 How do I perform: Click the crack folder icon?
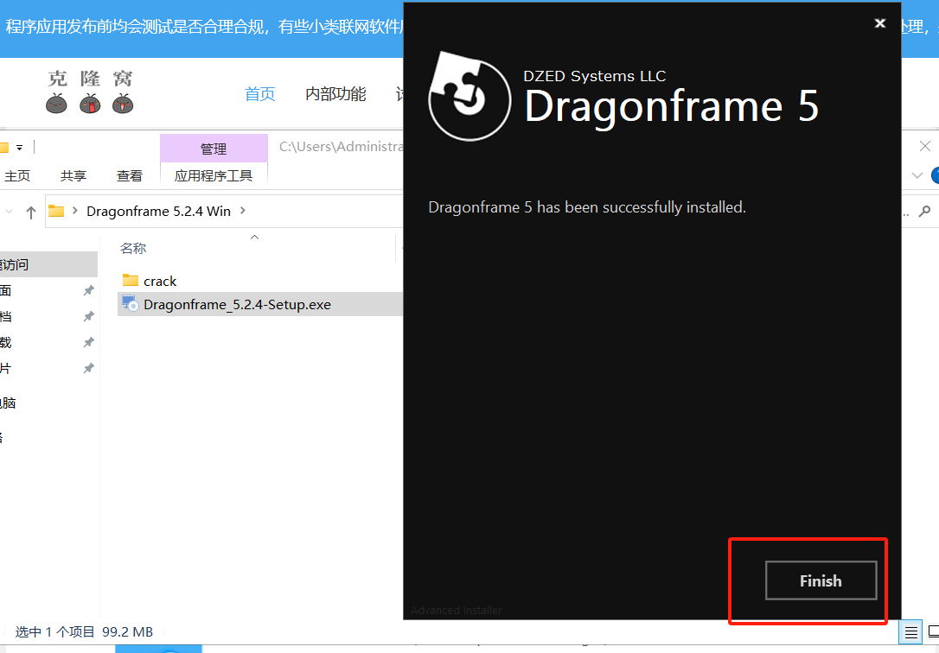coord(130,280)
